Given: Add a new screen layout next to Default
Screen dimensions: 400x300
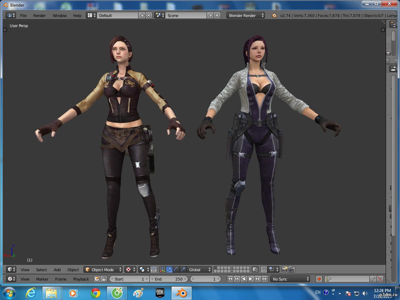Looking at the screenshot, I should [x=142, y=15].
